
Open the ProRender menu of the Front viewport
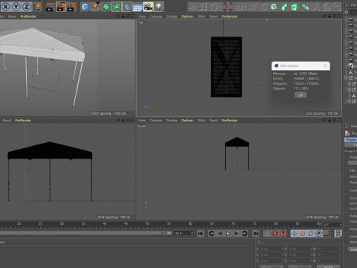tap(230, 121)
